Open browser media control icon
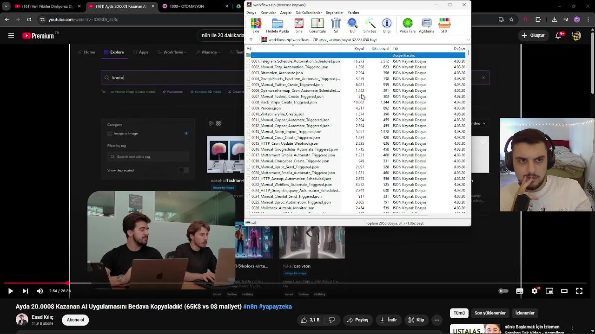 (x=566, y=19)
